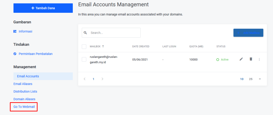This screenshot has height=115, width=273.
Task: Show 25 rows per page
Action: pos(251,79)
